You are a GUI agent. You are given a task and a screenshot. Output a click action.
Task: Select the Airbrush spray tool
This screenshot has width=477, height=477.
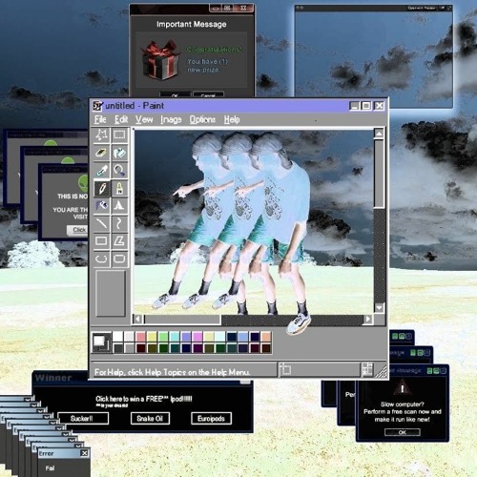click(x=101, y=206)
